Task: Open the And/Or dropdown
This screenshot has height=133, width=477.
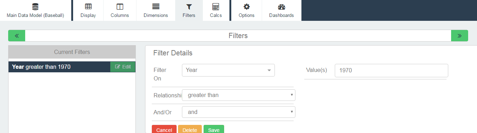Action: click(239, 112)
